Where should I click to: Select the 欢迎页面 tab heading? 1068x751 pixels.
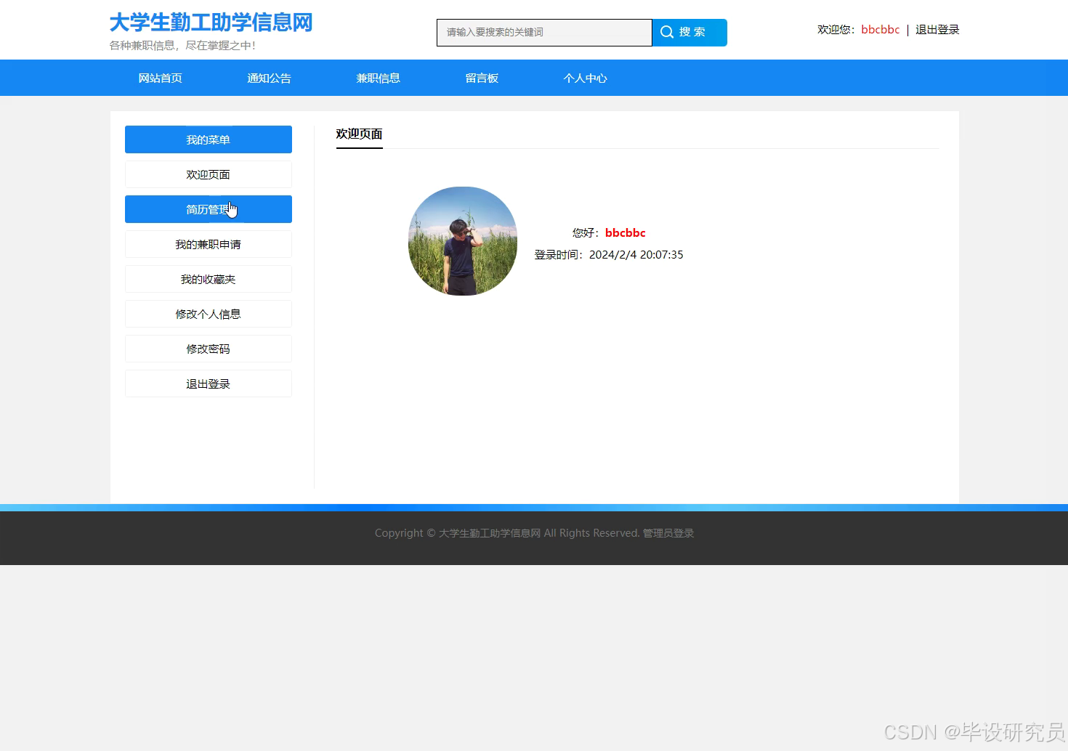pos(359,134)
